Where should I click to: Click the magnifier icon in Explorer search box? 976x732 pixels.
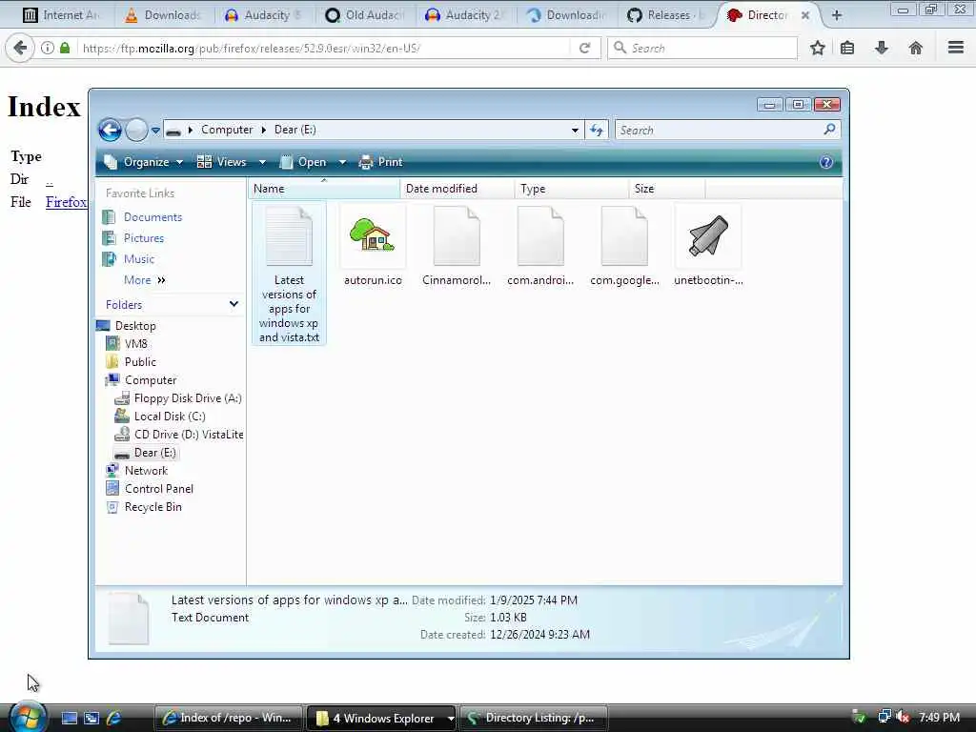(829, 130)
